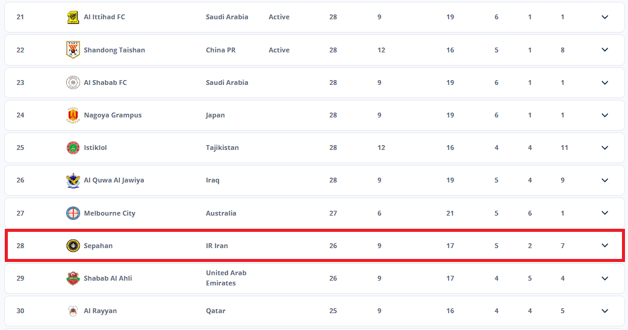Expand the Sepahan row details
Image resolution: width=628 pixels, height=330 pixels.
[605, 246]
